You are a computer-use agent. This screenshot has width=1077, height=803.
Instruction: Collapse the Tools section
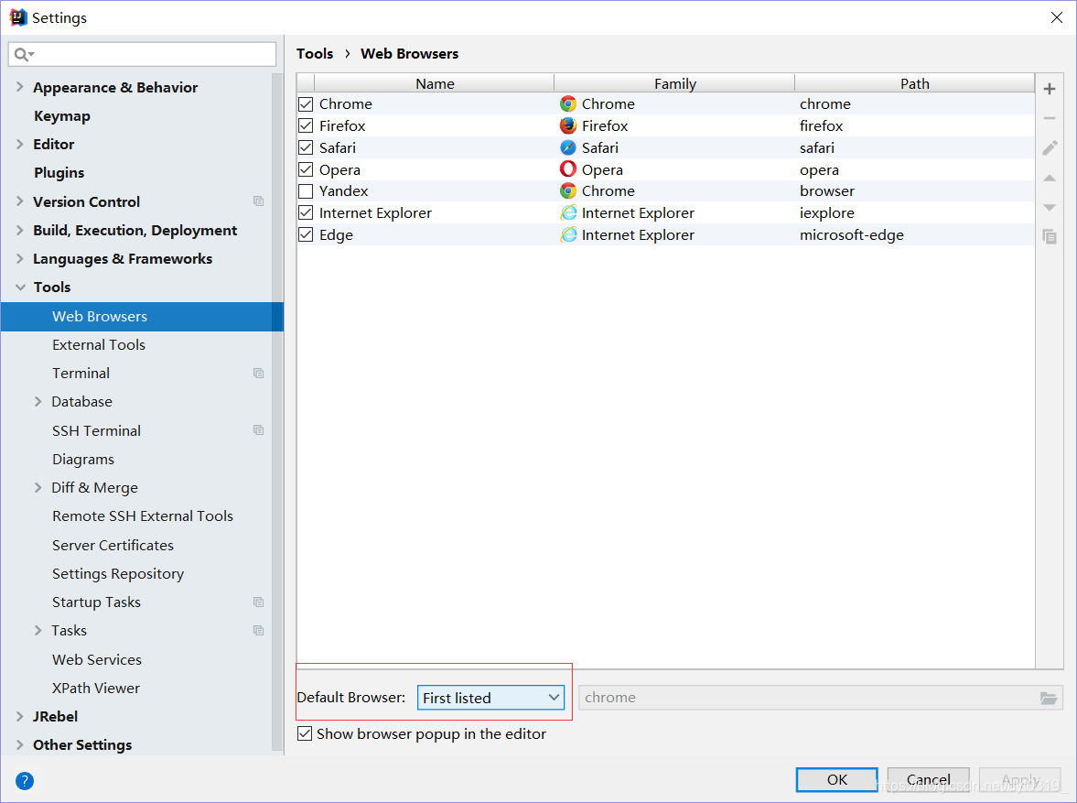click(x=21, y=287)
